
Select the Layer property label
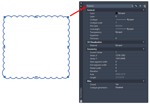pos(92,16)
